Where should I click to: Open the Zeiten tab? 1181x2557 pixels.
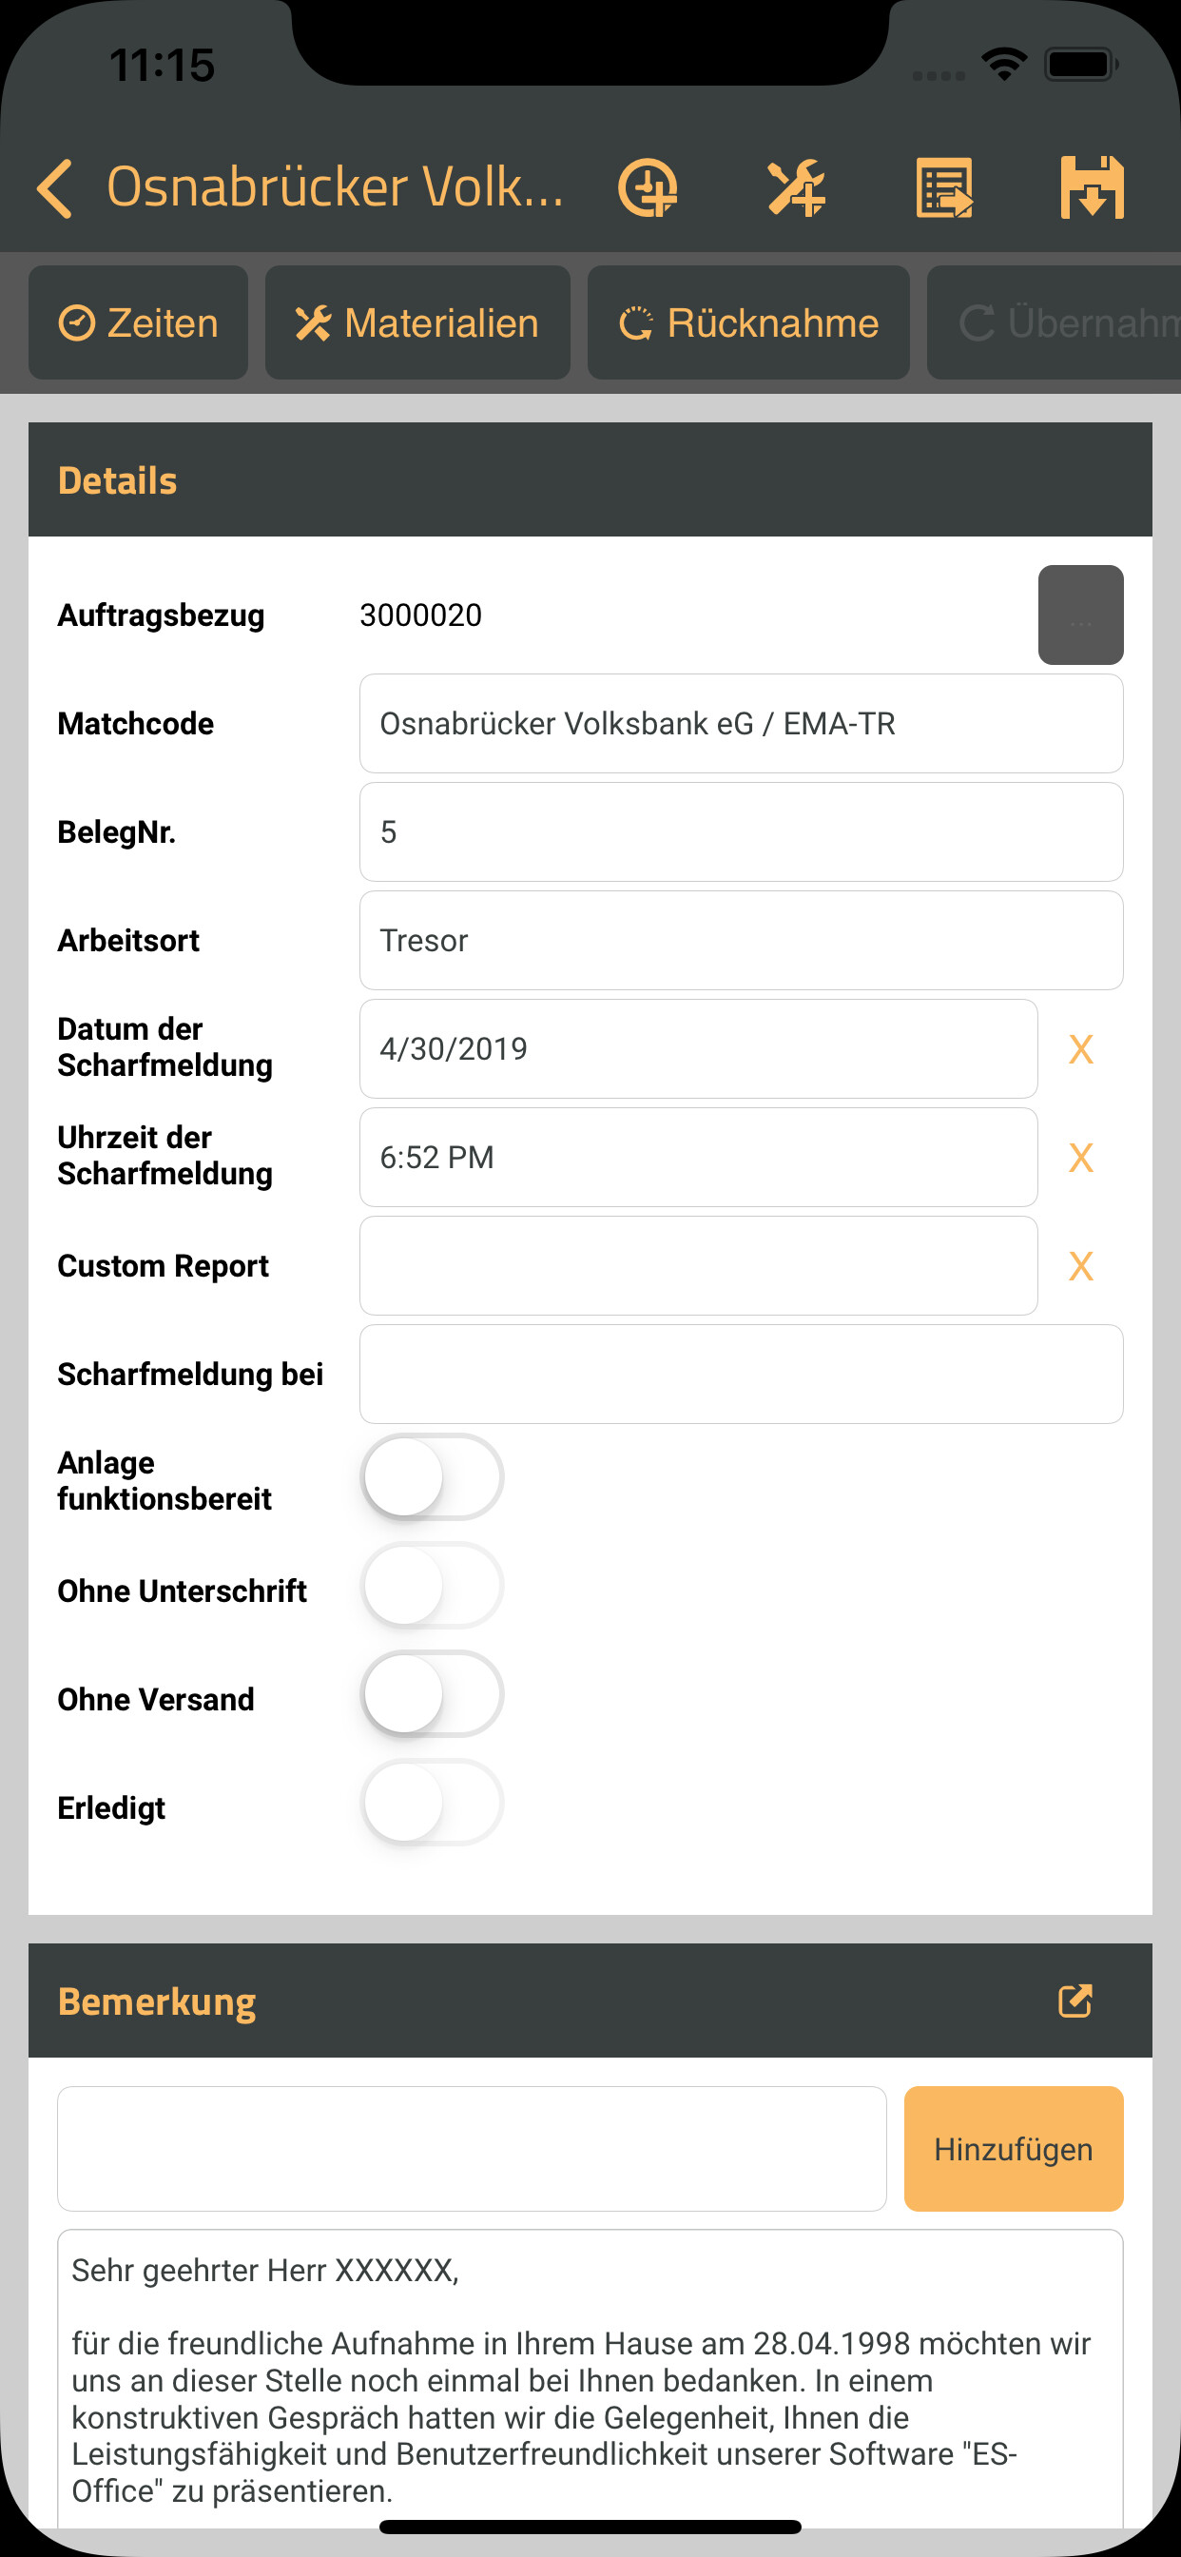138,322
